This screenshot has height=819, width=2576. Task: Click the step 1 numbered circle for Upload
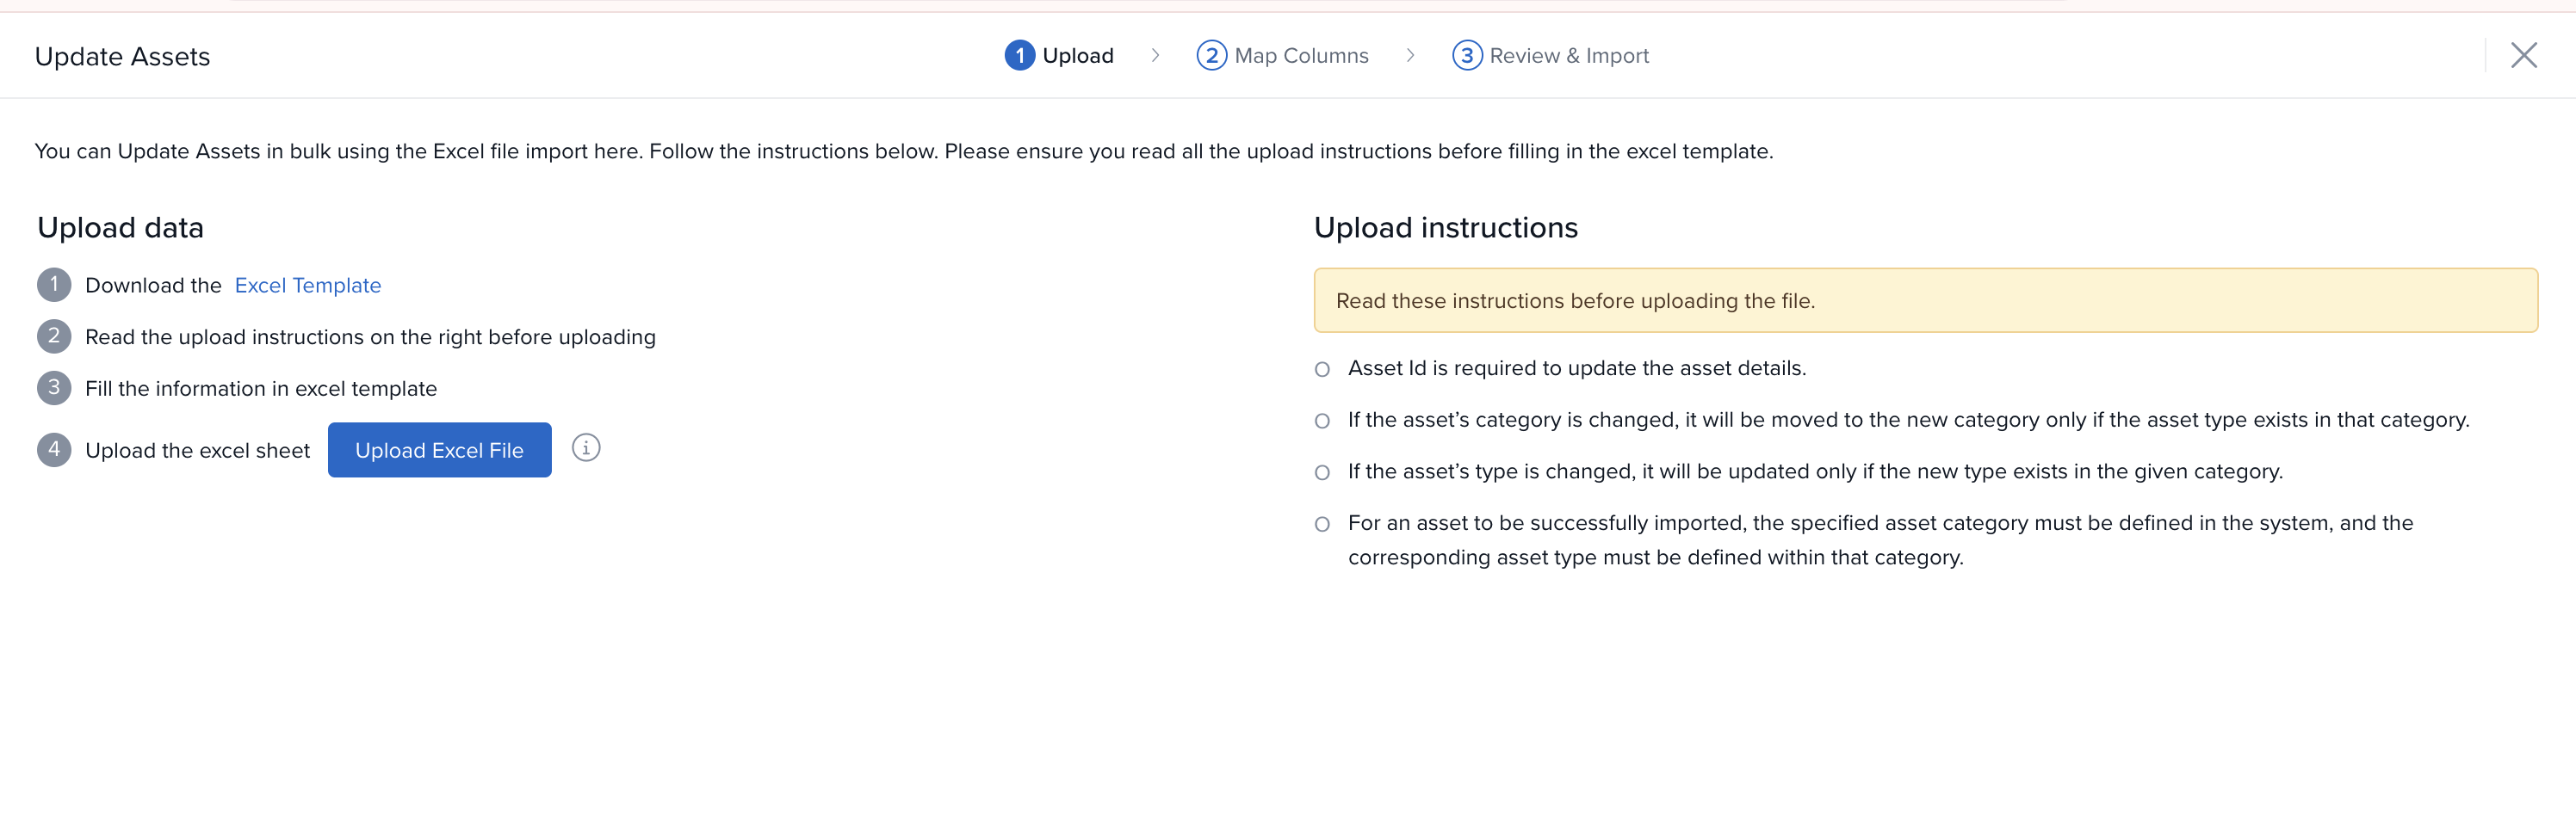point(1019,56)
